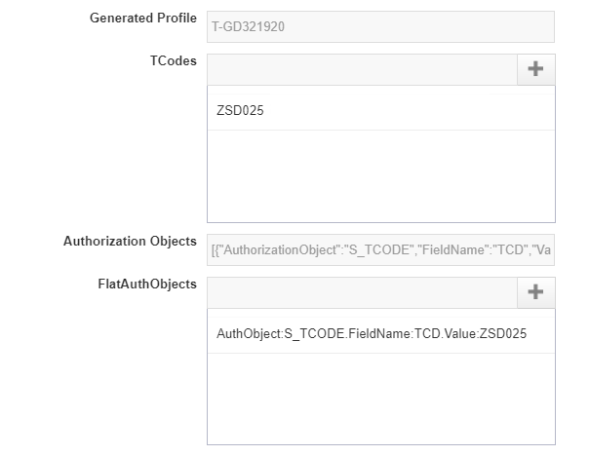Click the Authorization Objects JSON field
Screen dimensions: 589x456
point(380,250)
